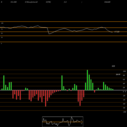Click the MR heading above the bar chart
Screen dimensions: 127x127
[x=113, y=66]
